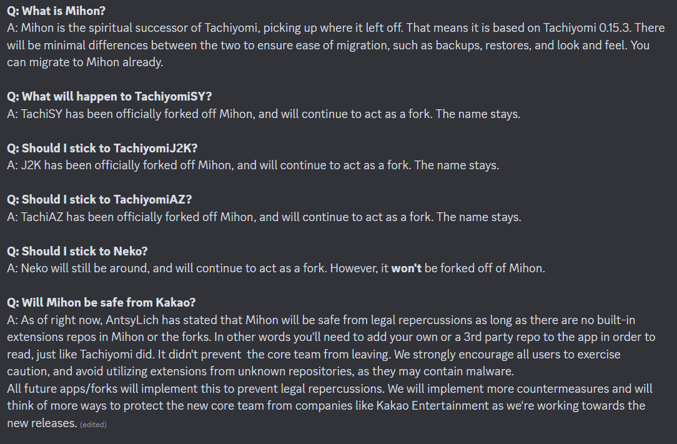This screenshot has height=444, width=677.
Task: Click the "(edited)" label after new releases
Action: tap(93, 425)
